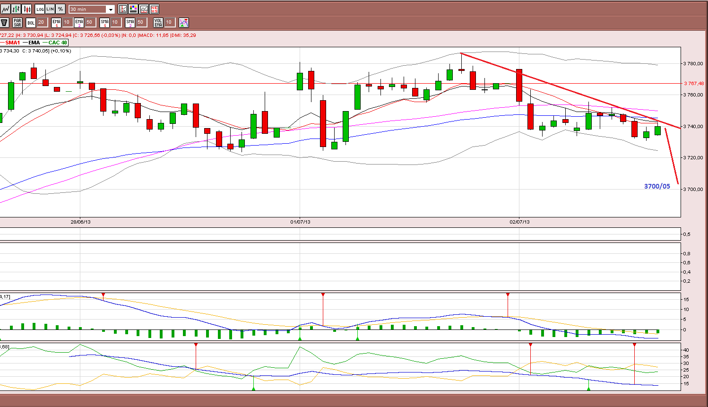This screenshot has height=407, width=708.
Task: Click the VOL EMA period field
Action: point(169,22)
